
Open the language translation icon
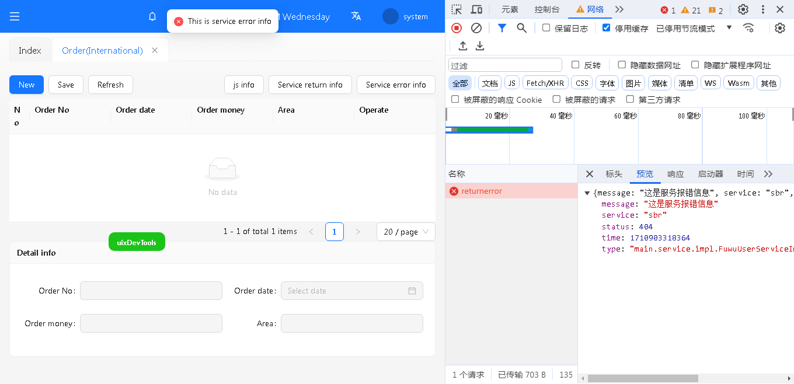pyautogui.click(x=356, y=16)
